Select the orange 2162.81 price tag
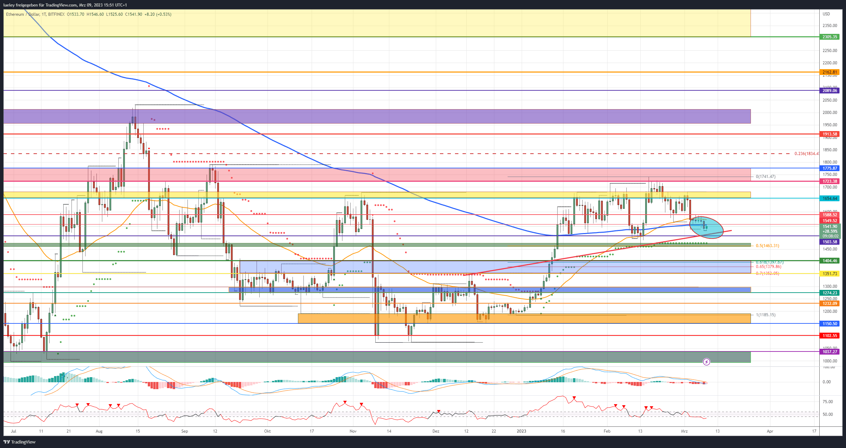 click(830, 72)
